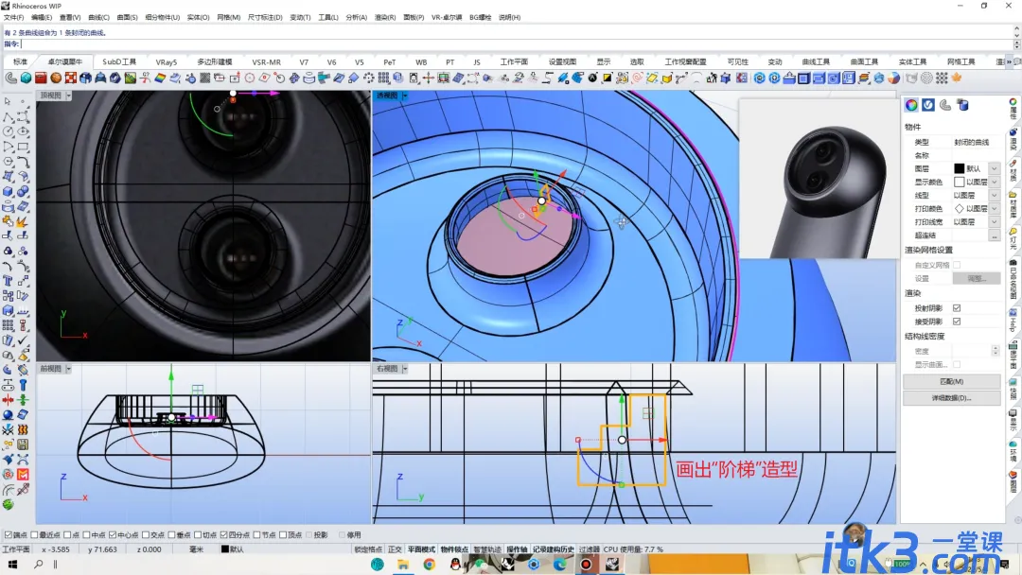Open the 渲染(R) menu
Viewport: 1022px width, 575px height.
pos(384,18)
